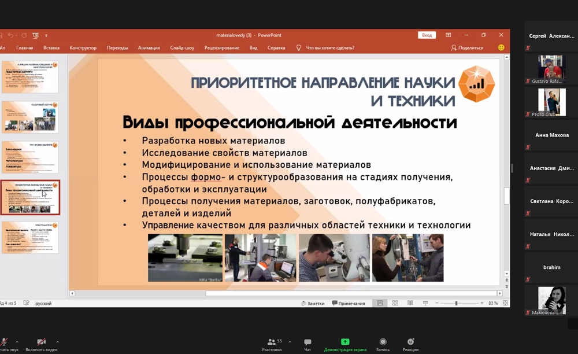Image resolution: width=578 pixels, height=354 pixels.
Task: Expand the video options arrow next to Включить видео
Action: (57, 342)
